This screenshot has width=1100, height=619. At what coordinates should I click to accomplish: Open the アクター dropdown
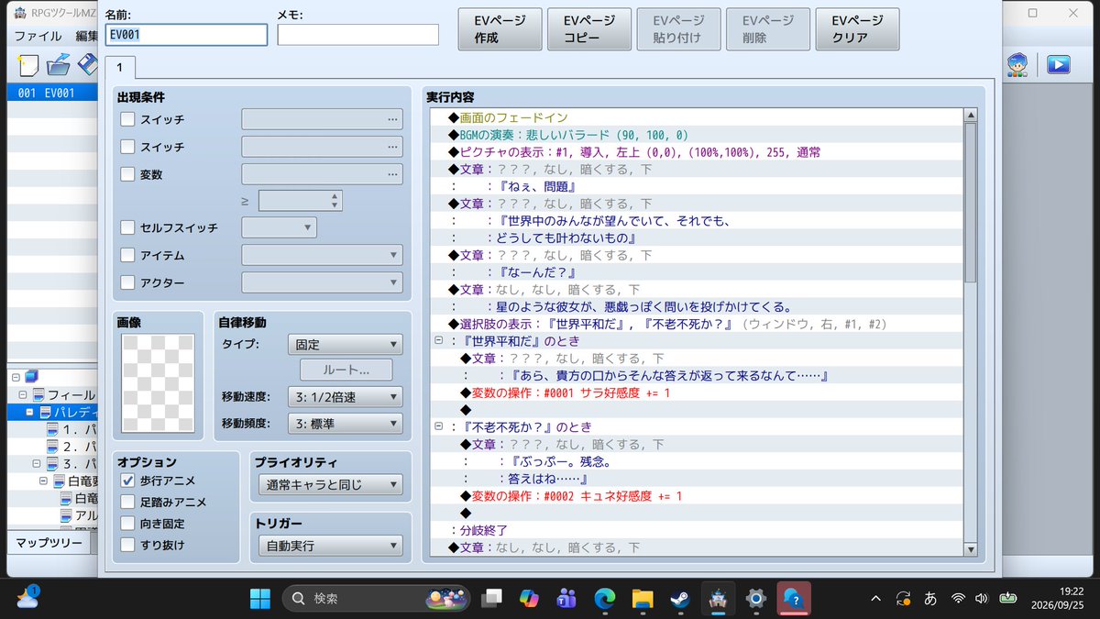(x=322, y=282)
